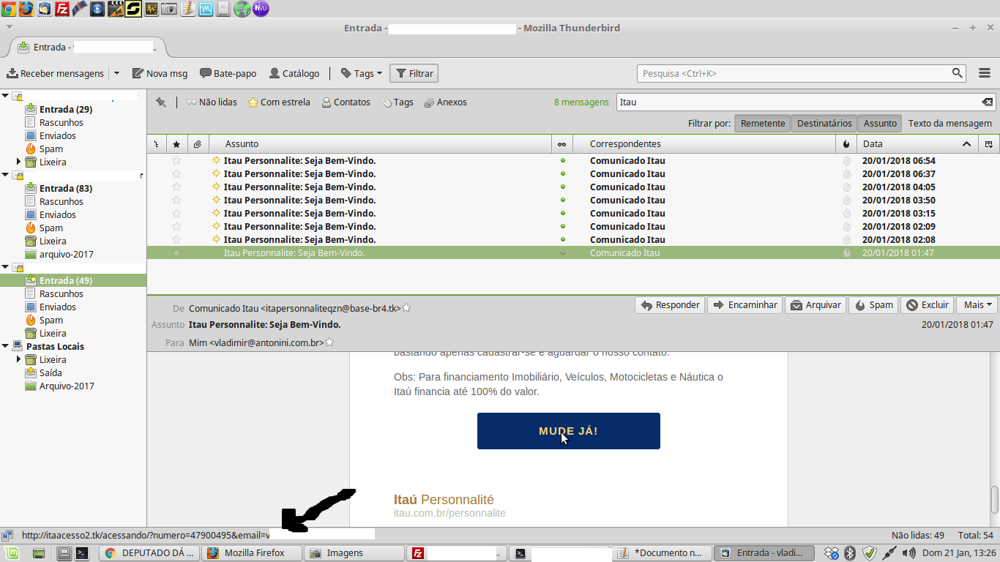Image resolution: width=1000 pixels, height=562 pixels.
Task: Select the arquivo-2017 folder
Action: (x=66, y=255)
